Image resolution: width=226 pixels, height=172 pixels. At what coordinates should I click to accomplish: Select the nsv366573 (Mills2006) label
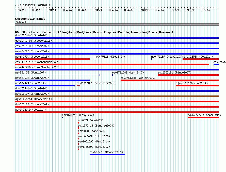(94, 136)
